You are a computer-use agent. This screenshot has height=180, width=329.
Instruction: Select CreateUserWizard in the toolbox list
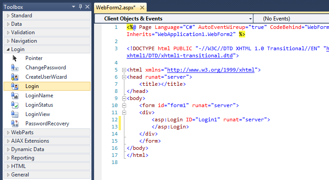point(47,77)
